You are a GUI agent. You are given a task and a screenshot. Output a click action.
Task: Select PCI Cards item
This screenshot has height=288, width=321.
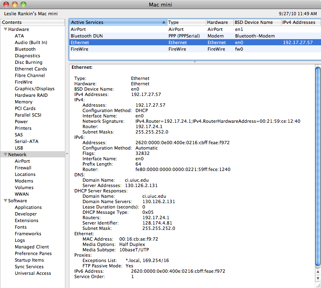[x=25, y=108]
